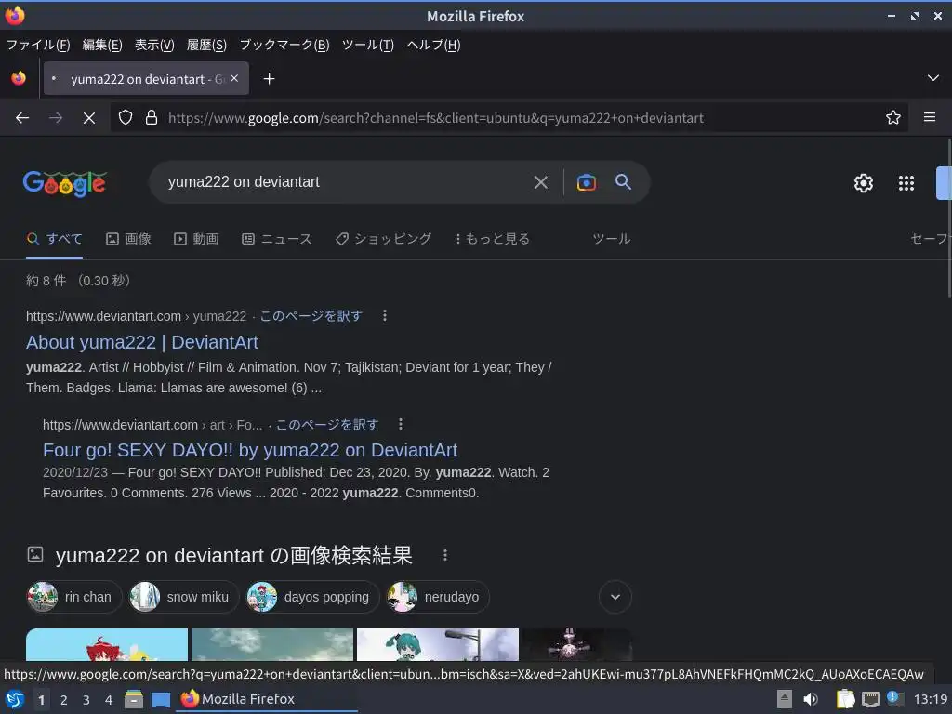The width and height of the screenshot is (952, 714).
Task: Open image results heading link
Action: [x=233, y=555]
